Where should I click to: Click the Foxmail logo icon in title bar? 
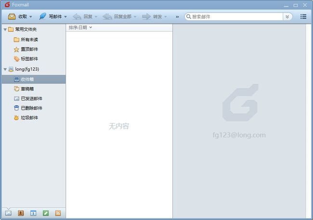tap(7, 5)
